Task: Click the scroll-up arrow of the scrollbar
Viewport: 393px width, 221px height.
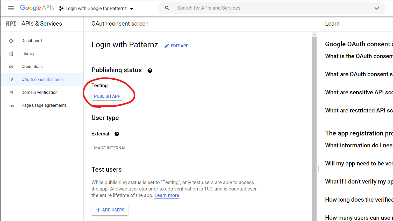Action: coord(314,35)
